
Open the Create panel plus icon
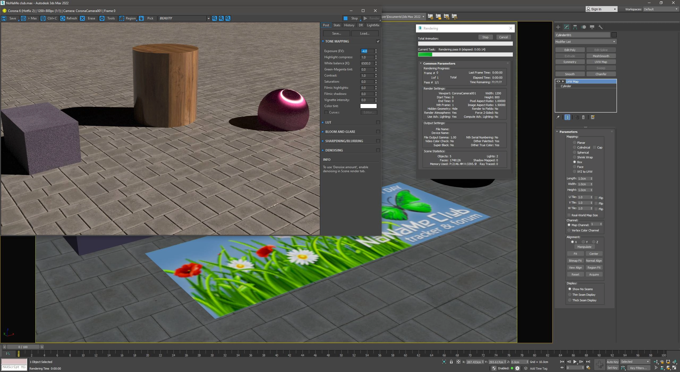click(x=558, y=27)
